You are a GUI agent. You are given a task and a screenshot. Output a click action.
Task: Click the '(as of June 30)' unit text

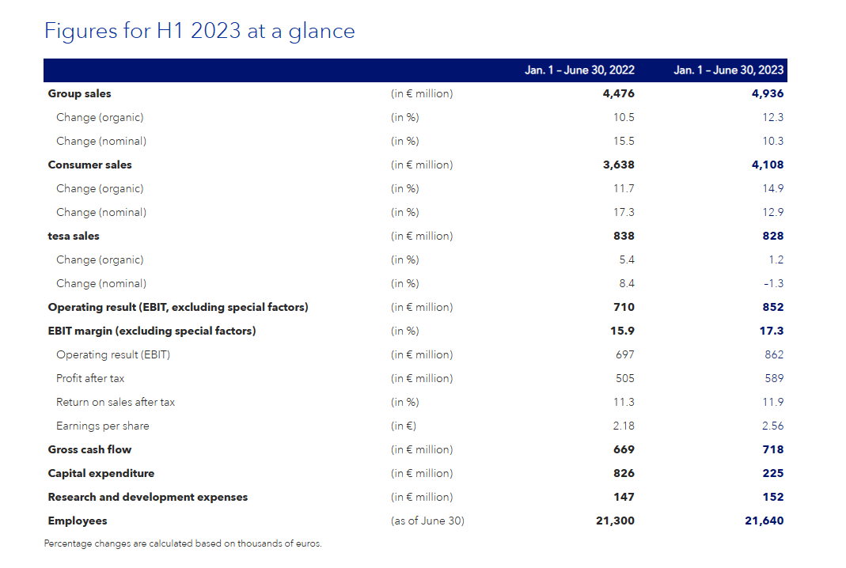point(427,521)
